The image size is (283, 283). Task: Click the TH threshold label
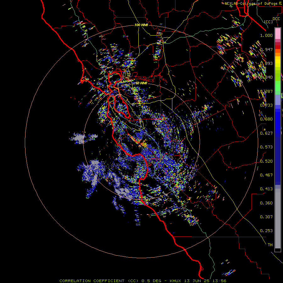270,245
